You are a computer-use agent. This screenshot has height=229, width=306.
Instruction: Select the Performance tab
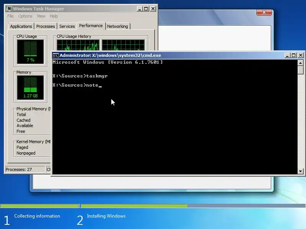(x=91, y=26)
